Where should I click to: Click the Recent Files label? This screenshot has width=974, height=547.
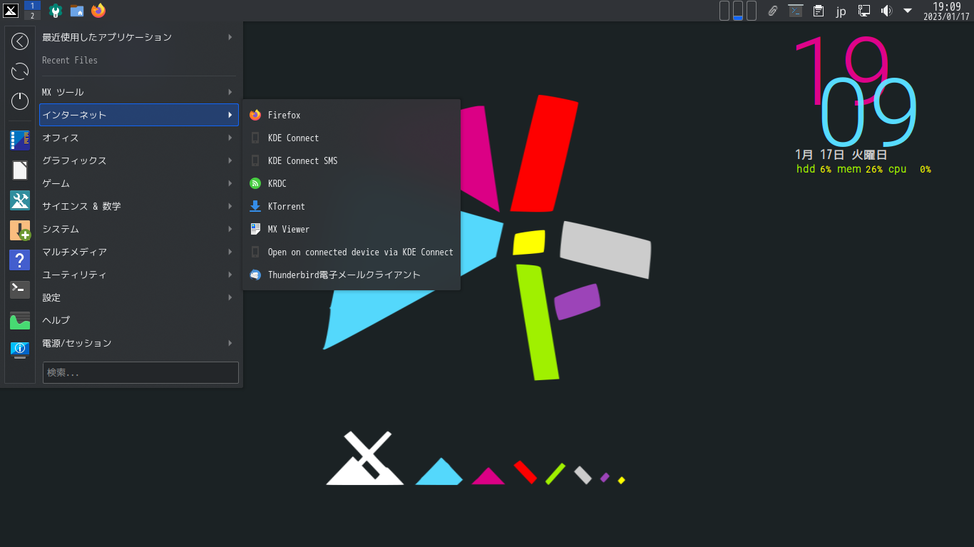click(x=70, y=61)
